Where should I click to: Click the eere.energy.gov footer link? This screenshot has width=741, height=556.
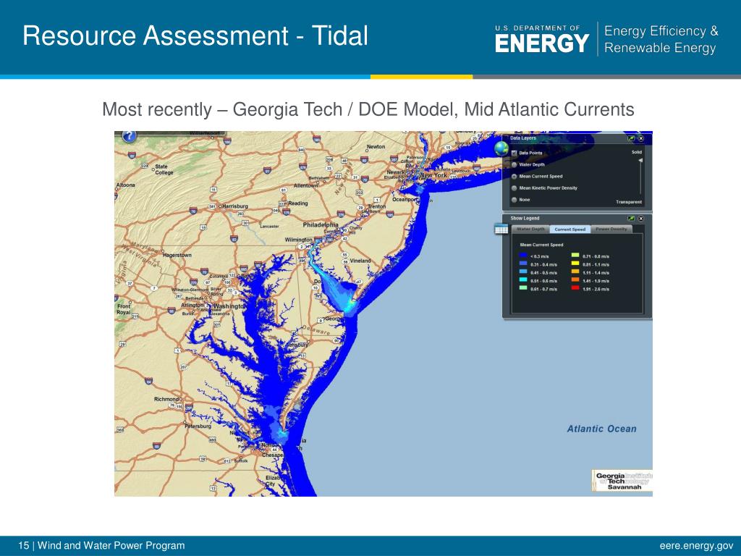point(697,546)
